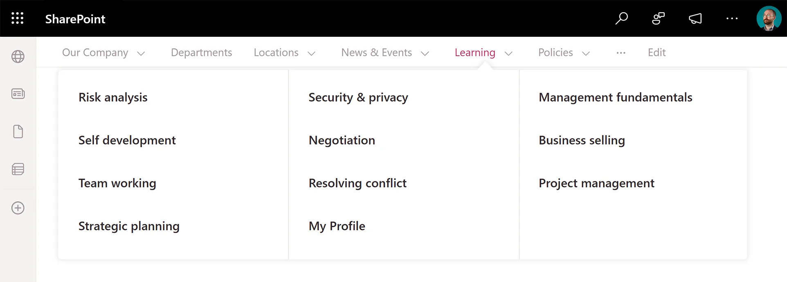This screenshot has width=787, height=282.
Task: Open the News icon in the sidebar
Action: click(18, 94)
